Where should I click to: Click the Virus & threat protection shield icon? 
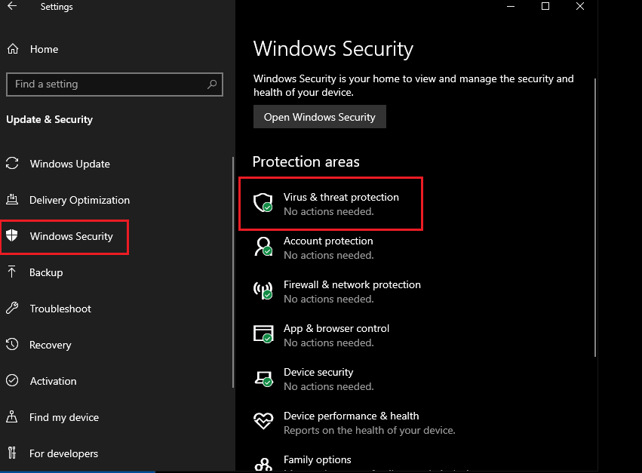[263, 203]
